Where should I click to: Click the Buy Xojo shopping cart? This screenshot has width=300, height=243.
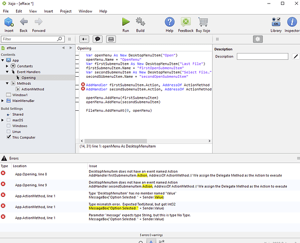click(203, 22)
